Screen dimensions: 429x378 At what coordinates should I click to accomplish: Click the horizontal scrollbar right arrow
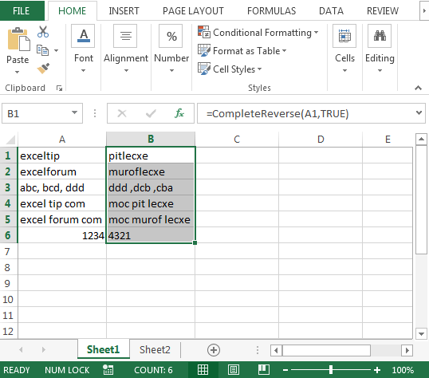pyautogui.click(x=407, y=350)
